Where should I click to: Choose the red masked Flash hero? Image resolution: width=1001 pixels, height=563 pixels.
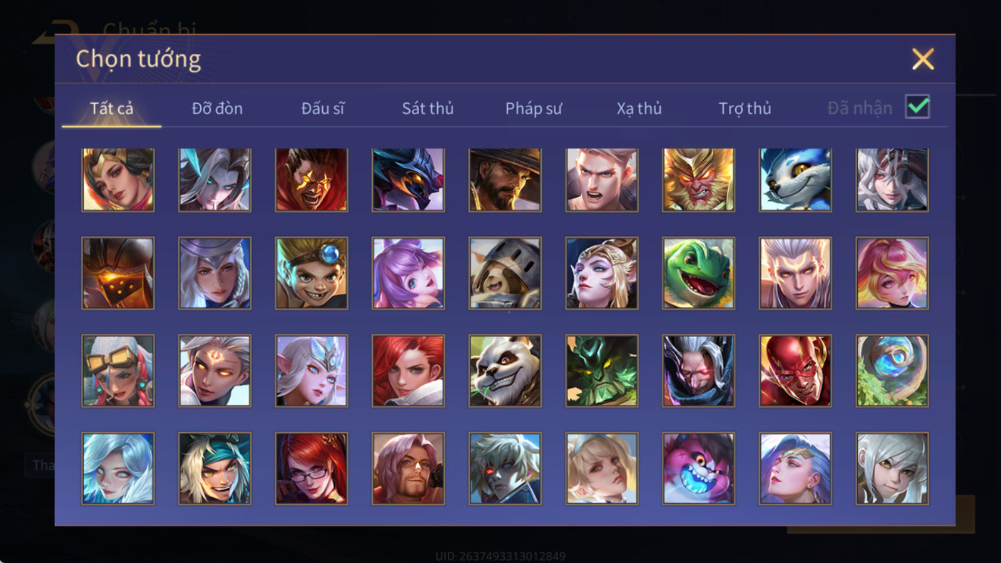click(x=795, y=371)
